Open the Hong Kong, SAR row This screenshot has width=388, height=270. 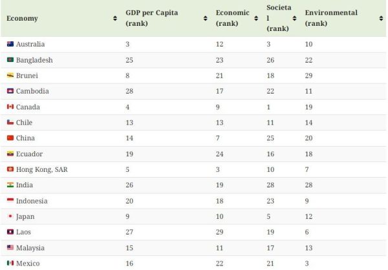coord(193,169)
